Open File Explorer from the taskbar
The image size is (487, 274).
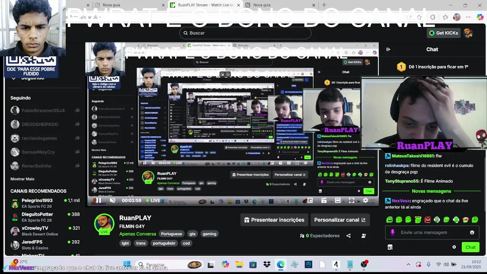click(x=239, y=264)
